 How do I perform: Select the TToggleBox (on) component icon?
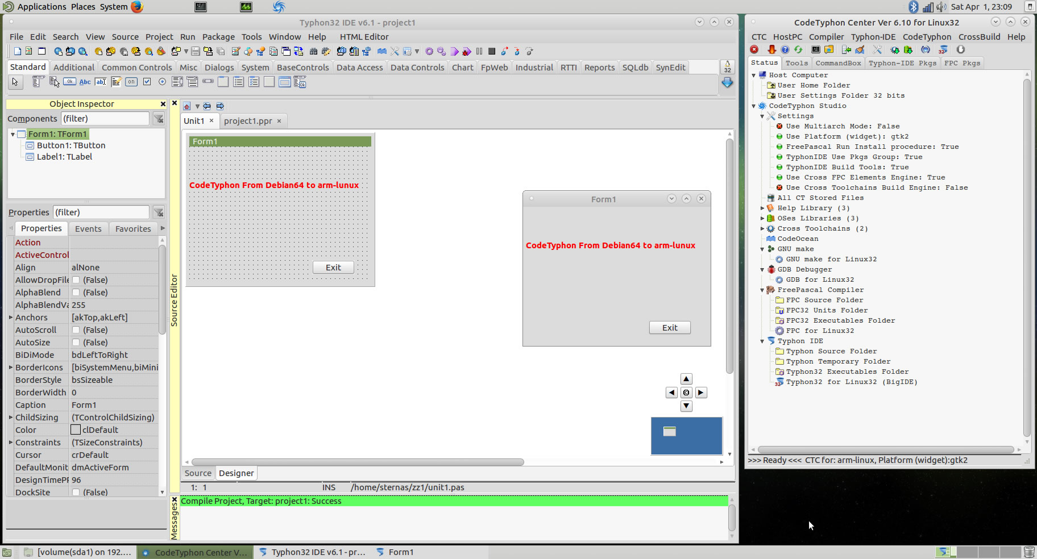coord(131,81)
